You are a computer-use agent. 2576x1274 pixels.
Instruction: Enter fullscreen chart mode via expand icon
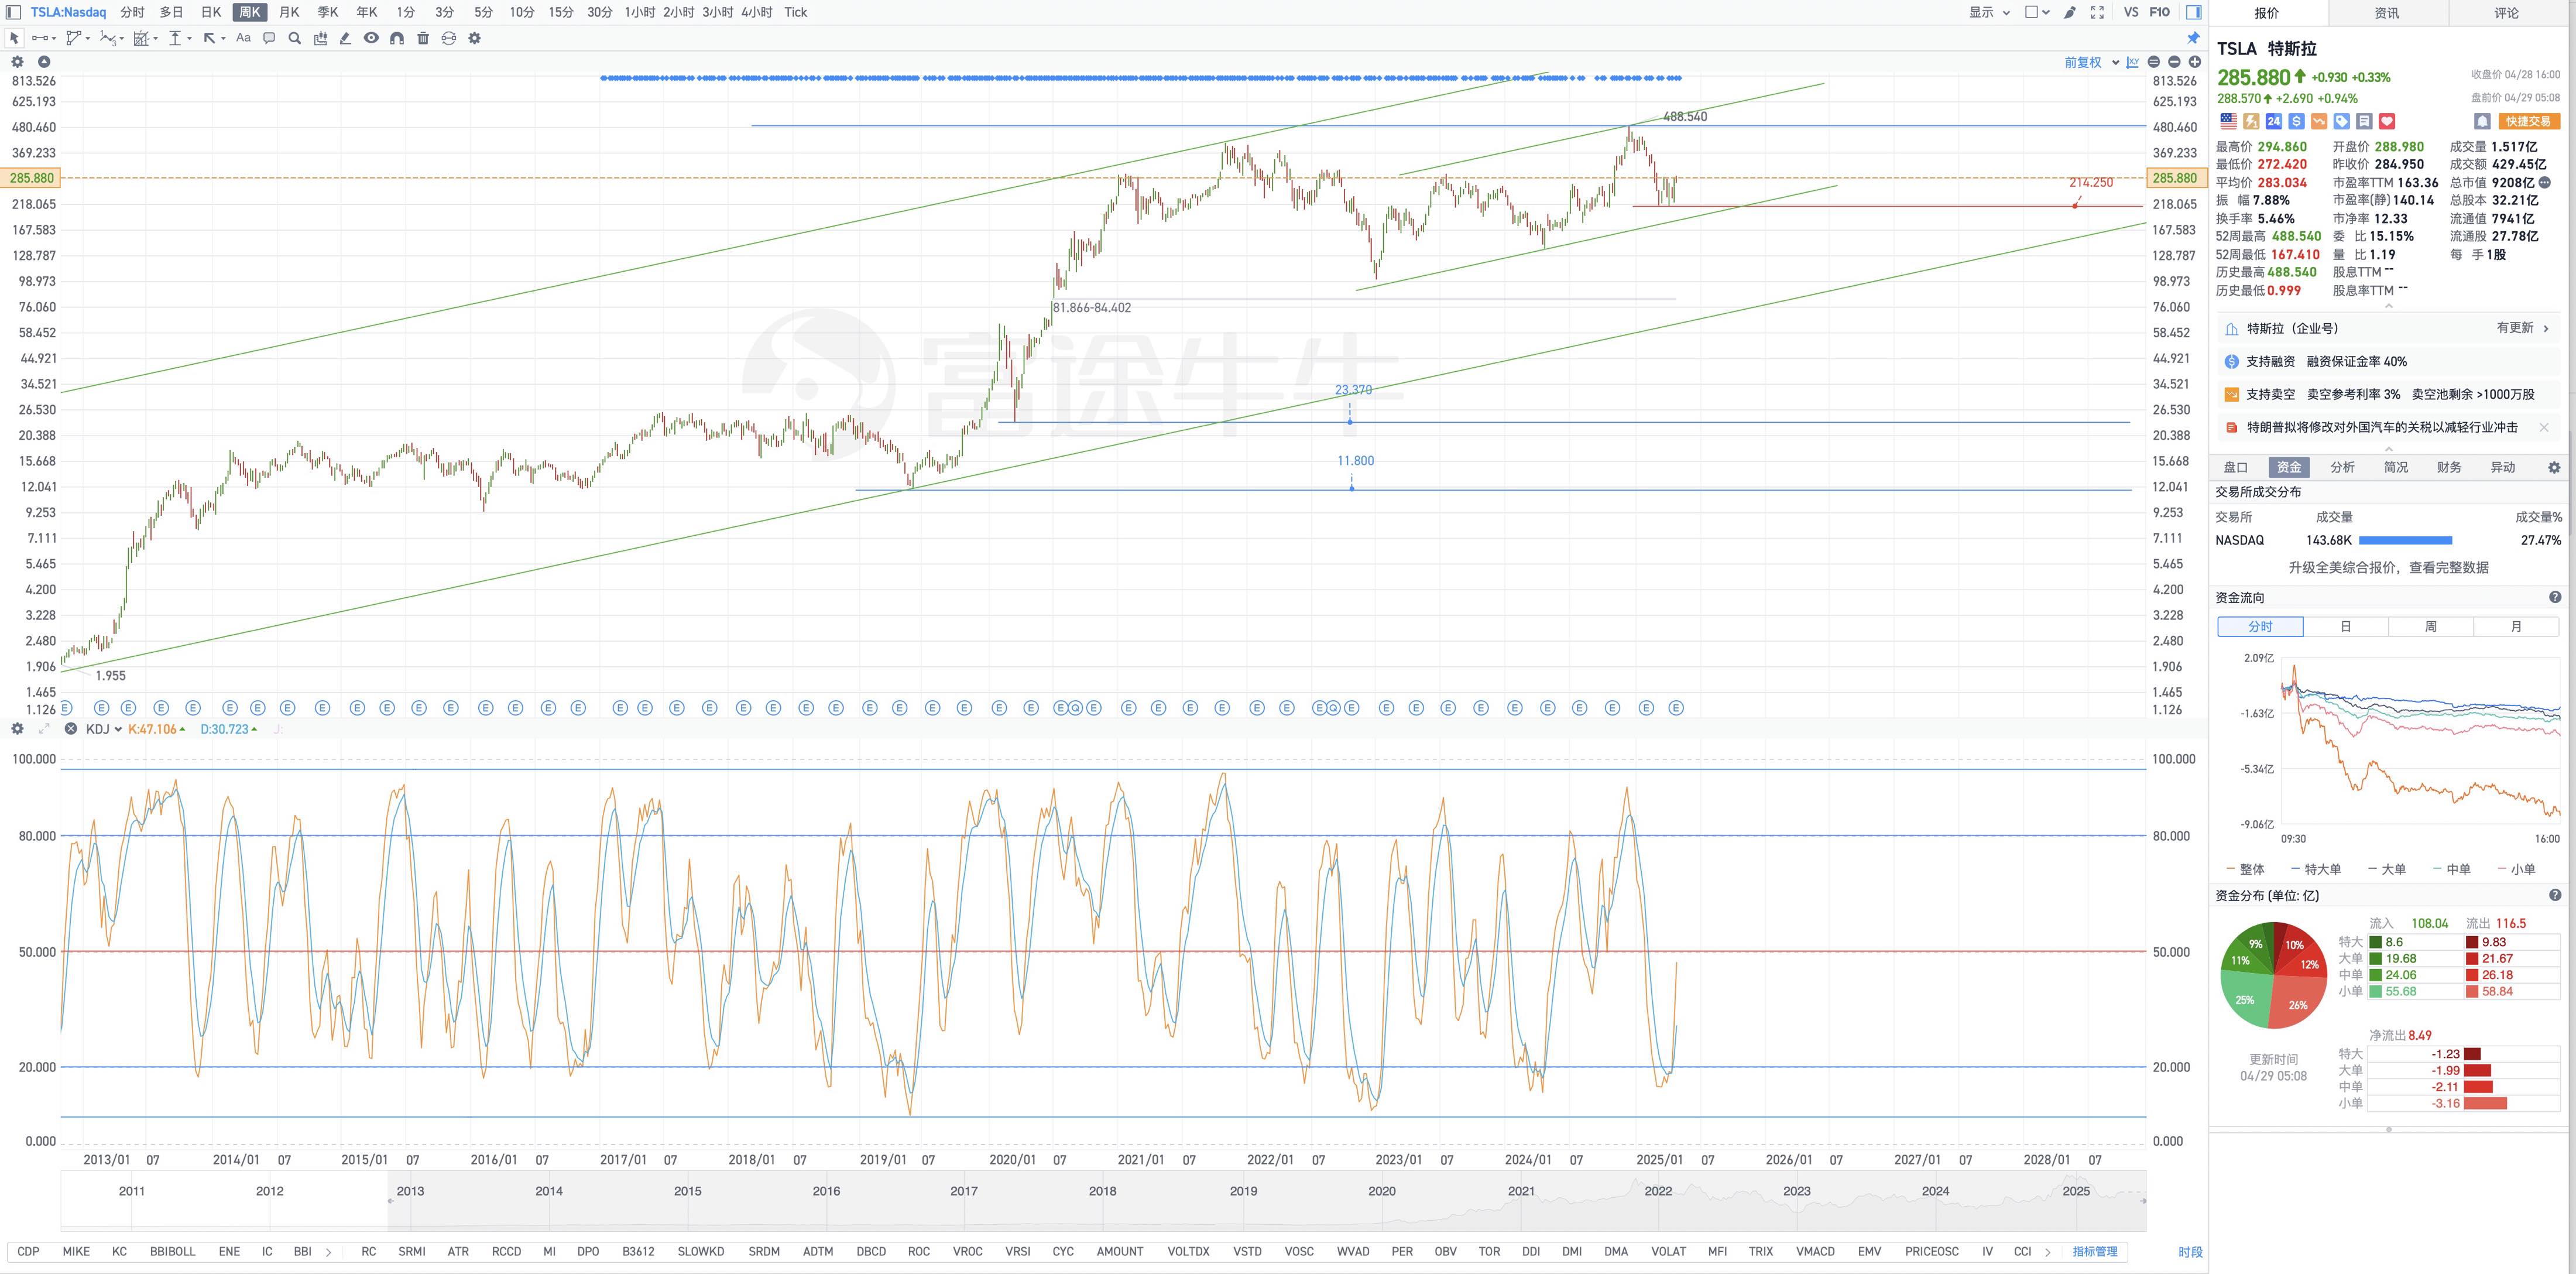pos(2097,12)
